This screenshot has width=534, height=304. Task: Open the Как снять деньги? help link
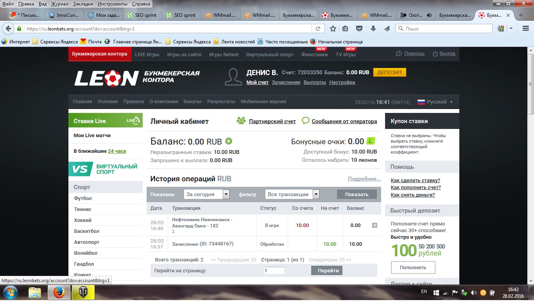click(x=413, y=195)
